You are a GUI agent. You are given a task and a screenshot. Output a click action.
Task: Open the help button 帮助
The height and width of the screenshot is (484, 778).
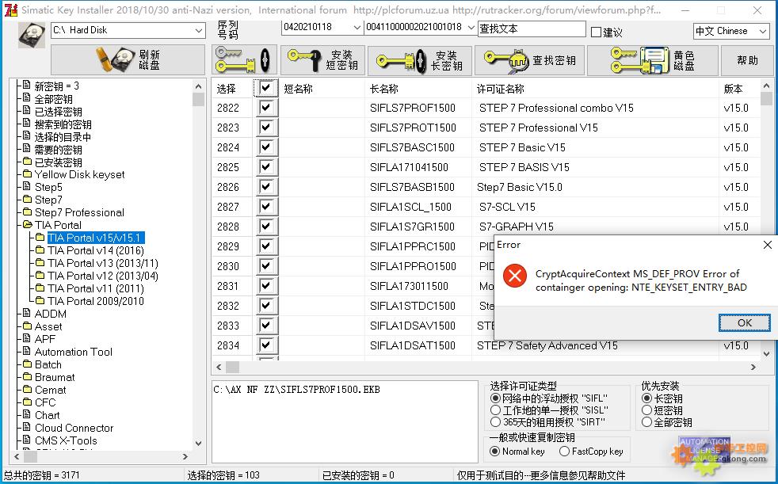(x=747, y=60)
